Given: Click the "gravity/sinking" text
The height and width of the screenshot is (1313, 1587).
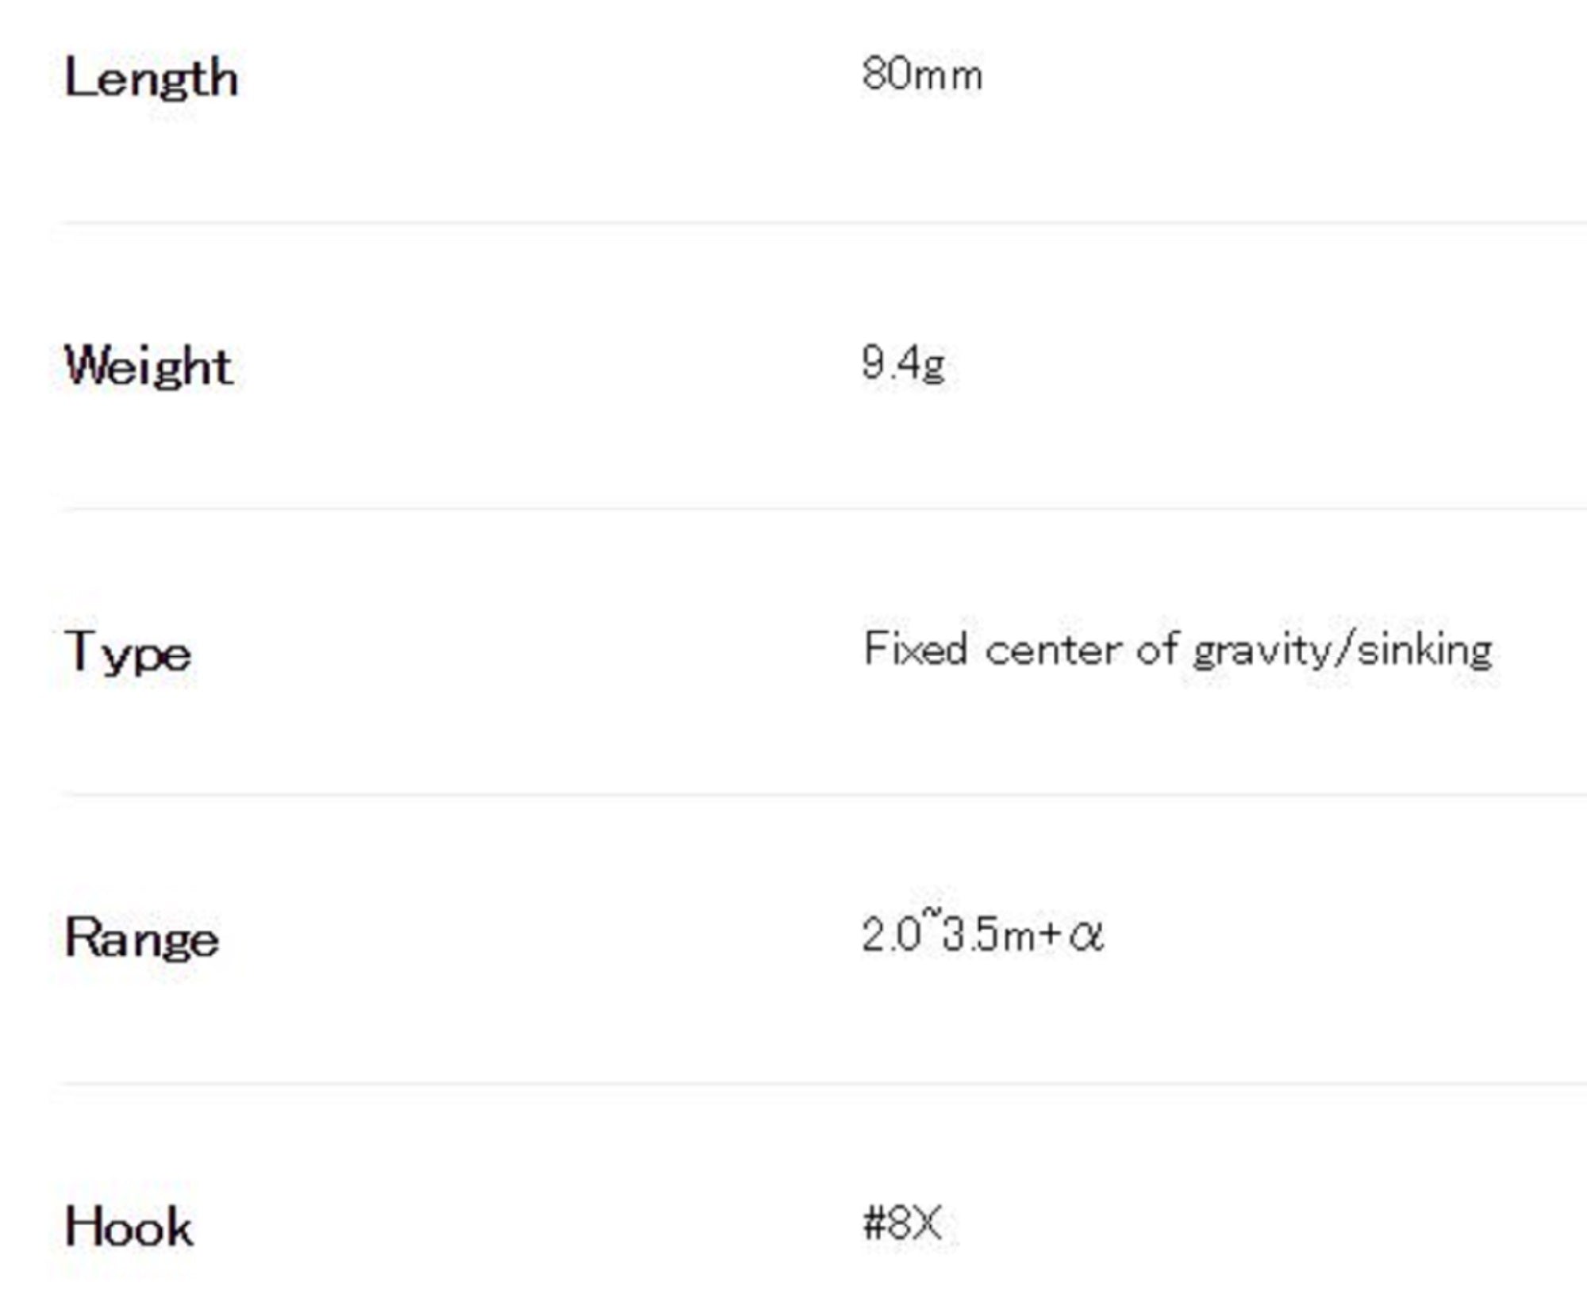Looking at the screenshot, I should (1343, 651).
